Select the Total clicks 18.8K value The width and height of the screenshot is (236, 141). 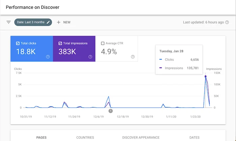tap(26, 52)
